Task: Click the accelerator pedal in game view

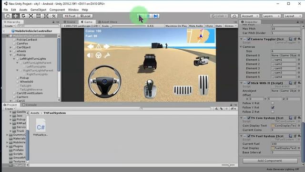Action: 203,85
